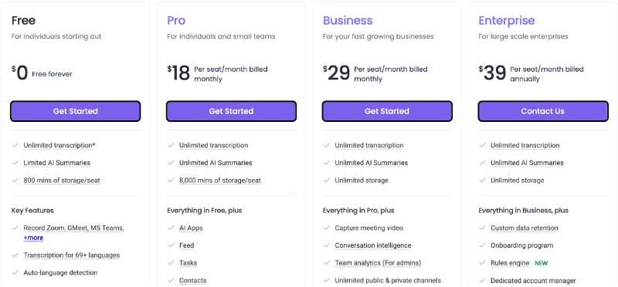Click the checkmark next to Rules engine
This screenshot has height=287, width=618.
pyautogui.click(x=482, y=262)
